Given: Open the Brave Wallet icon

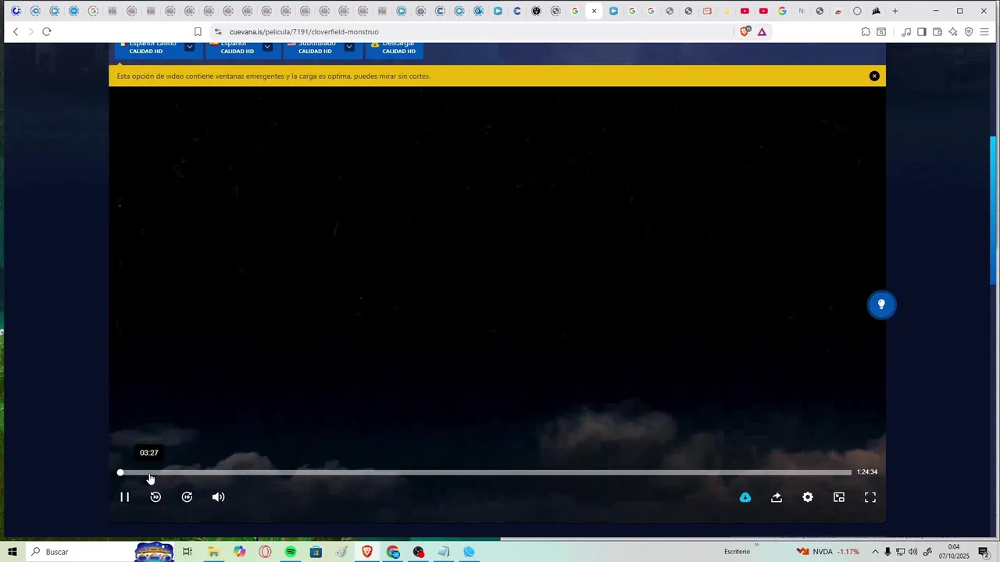Looking at the screenshot, I should tap(937, 32).
